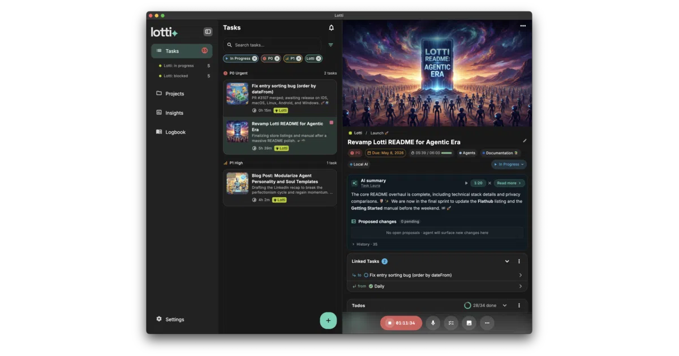The image size is (679, 356).
Task: Click the lotti logo in sidebar
Action: (164, 32)
